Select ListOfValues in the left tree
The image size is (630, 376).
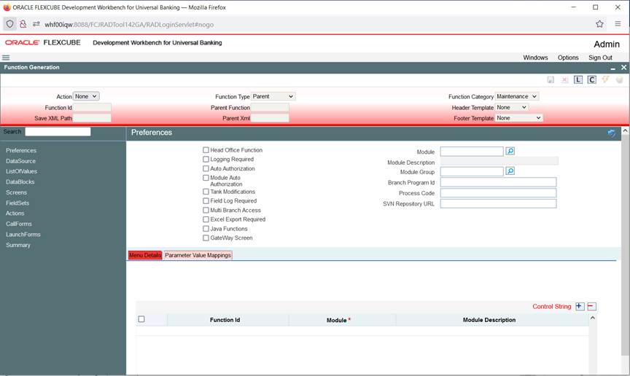21,171
